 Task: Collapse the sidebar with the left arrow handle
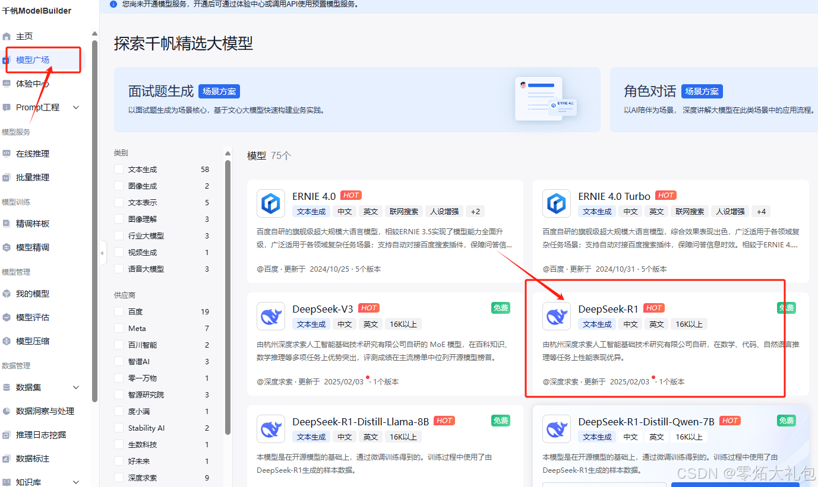point(102,253)
